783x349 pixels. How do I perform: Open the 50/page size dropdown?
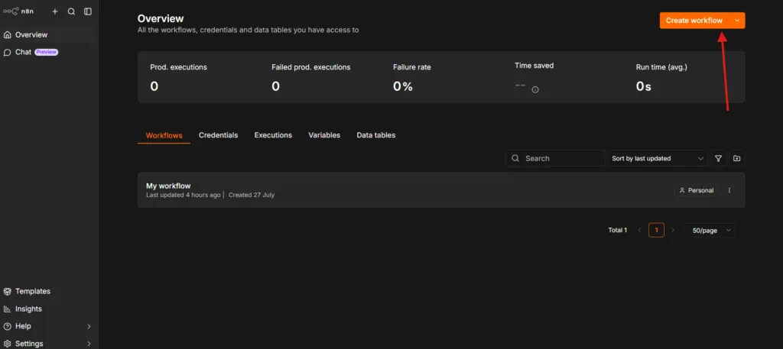point(709,231)
